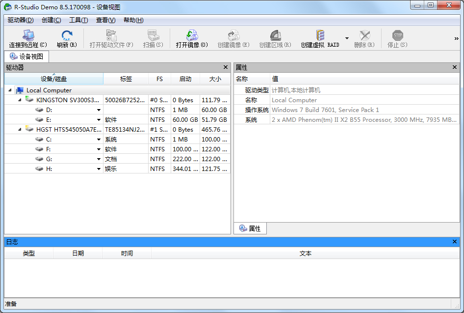Viewport: 464px width, 313px height.
Task: Click the Connect to Remote (连接到远程) toolbar icon
Action: pos(28,35)
